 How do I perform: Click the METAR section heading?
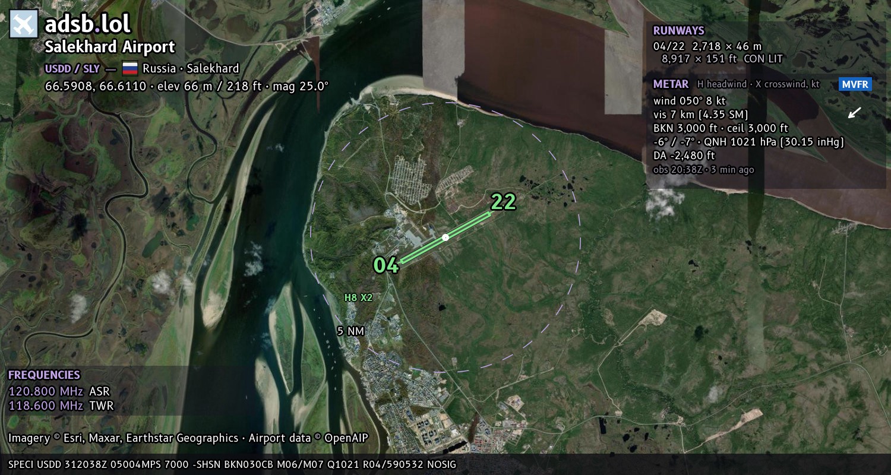(671, 84)
